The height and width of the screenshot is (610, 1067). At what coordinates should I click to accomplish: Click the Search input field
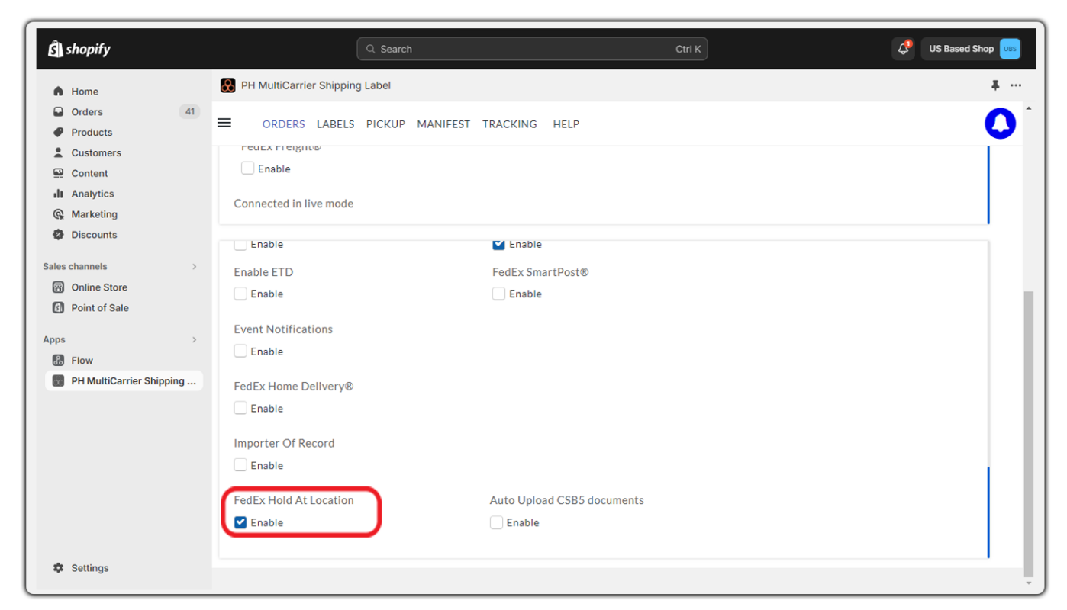coord(532,49)
